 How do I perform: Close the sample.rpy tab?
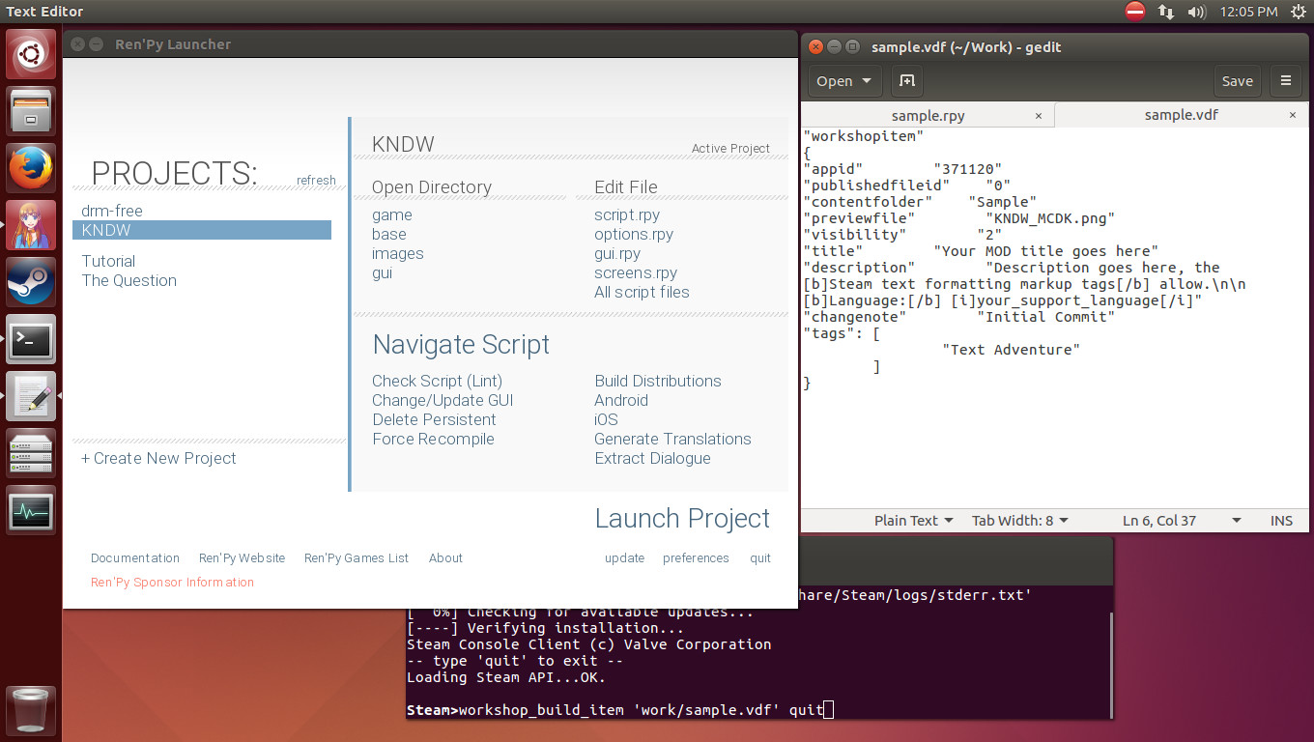tap(1039, 115)
